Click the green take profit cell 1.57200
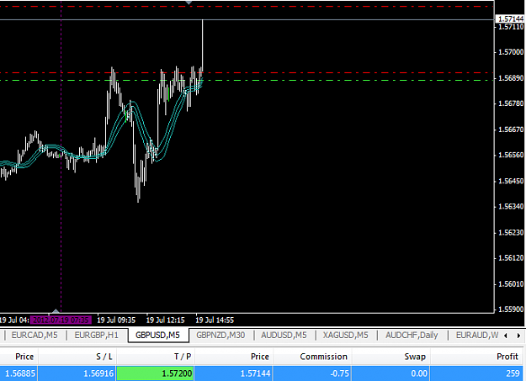 tap(156, 373)
